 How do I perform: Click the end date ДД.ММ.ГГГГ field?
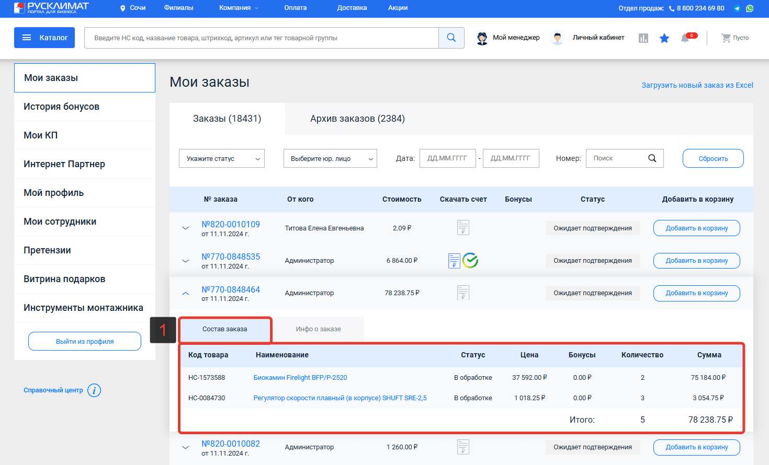coord(511,158)
